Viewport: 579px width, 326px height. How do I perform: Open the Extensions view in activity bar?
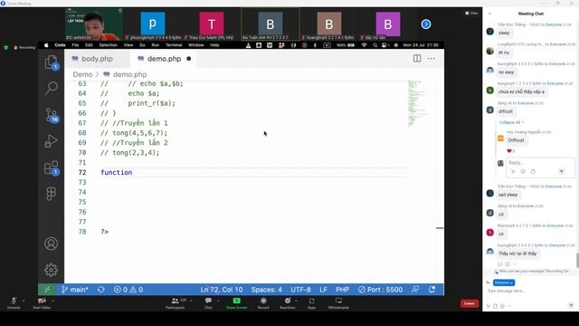(51, 168)
